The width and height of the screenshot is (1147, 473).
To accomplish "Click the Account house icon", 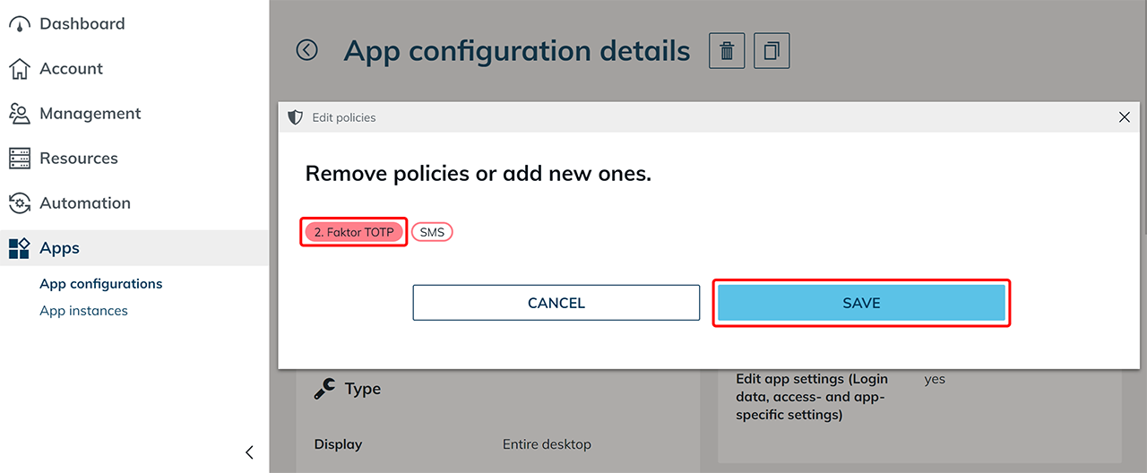I will pyautogui.click(x=20, y=69).
